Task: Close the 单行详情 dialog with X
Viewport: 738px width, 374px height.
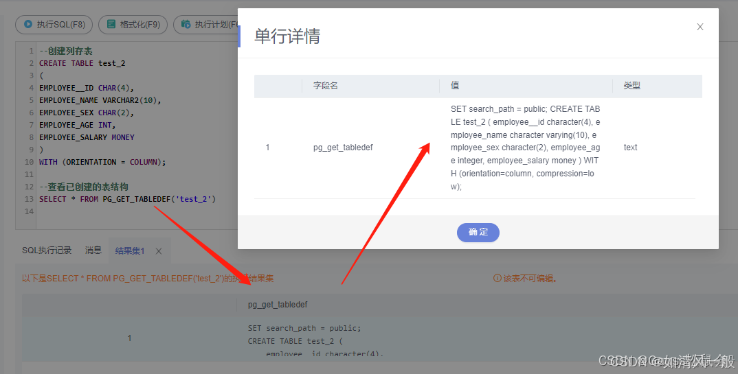Action: click(x=700, y=27)
